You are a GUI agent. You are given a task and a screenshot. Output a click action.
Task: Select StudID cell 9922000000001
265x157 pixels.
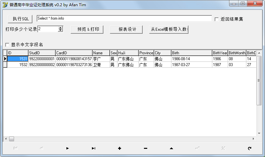(42, 59)
